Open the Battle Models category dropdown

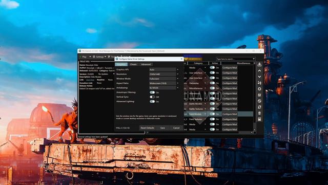[x=197, y=104]
